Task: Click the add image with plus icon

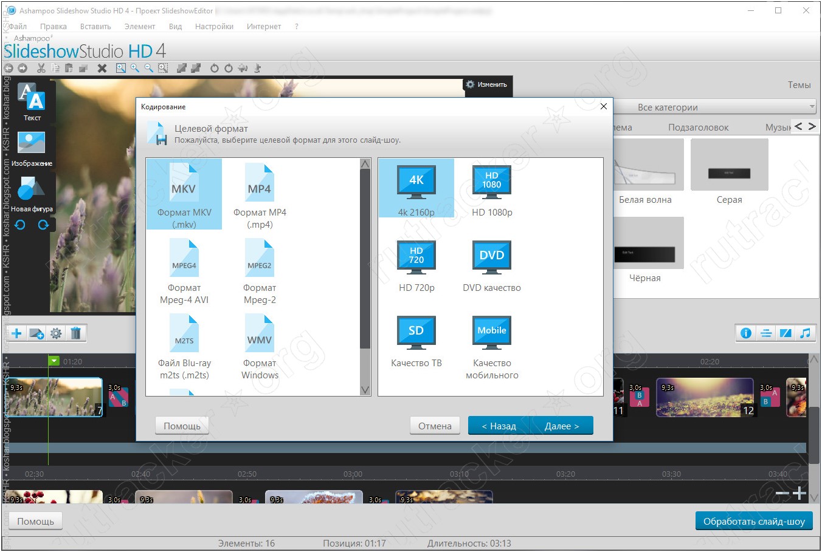Action: (x=36, y=333)
